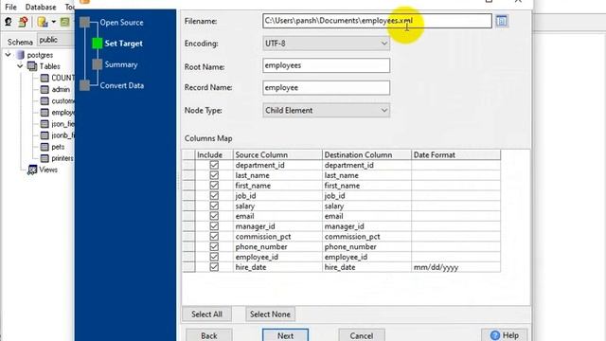This screenshot has width=606, height=341.
Task: Click the Help button label
Action: click(510, 335)
